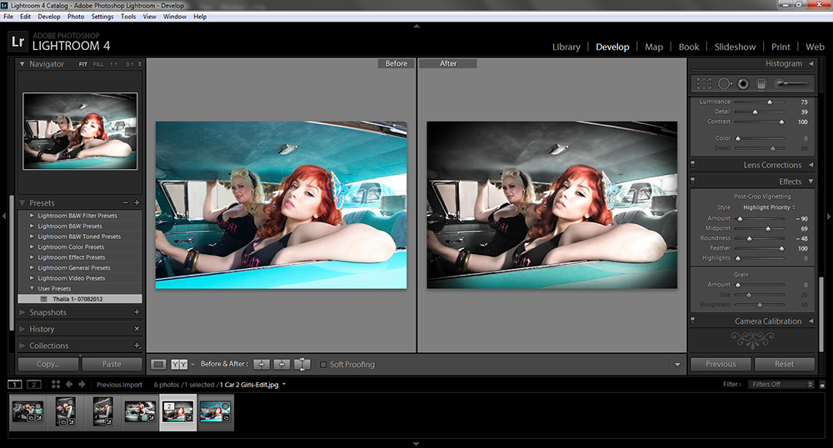Adjust the Luminance slider handle
833x448 pixels.
[769, 102]
